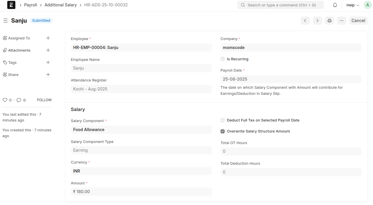The image size is (373, 205).
Task: Click the heart like icon
Action: tap(5, 100)
